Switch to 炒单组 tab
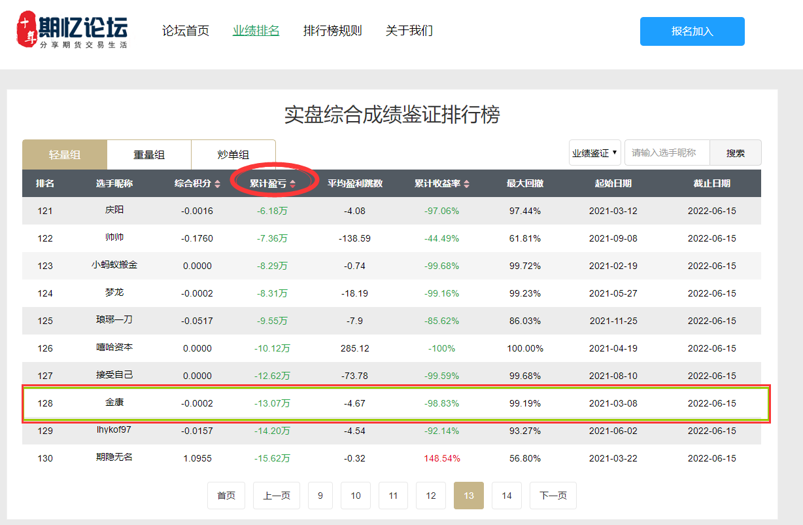This screenshot has height=525, width=803. pyautogui.click(x=233, y=155)
